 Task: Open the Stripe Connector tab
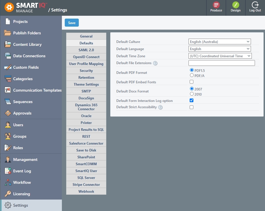click(x=86, y=184)
